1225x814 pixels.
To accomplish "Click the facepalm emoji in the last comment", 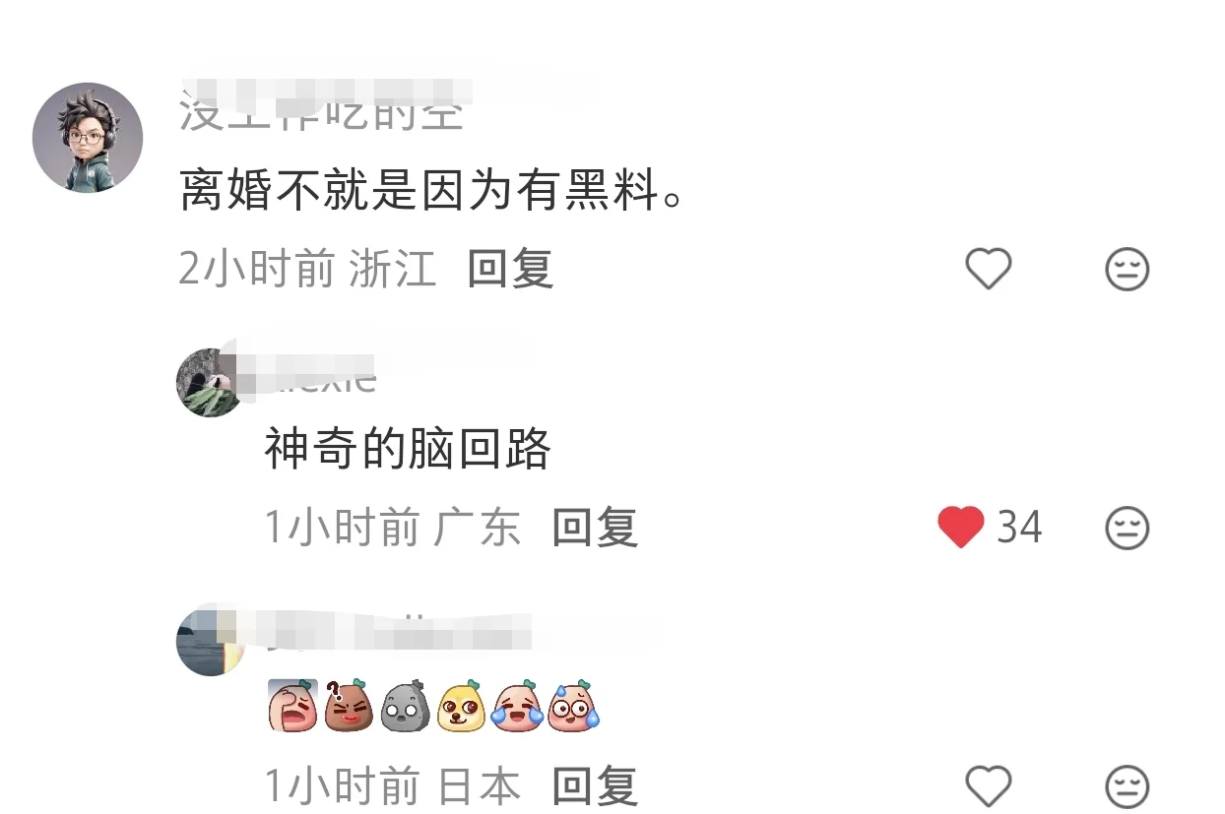I will [292, 705].
